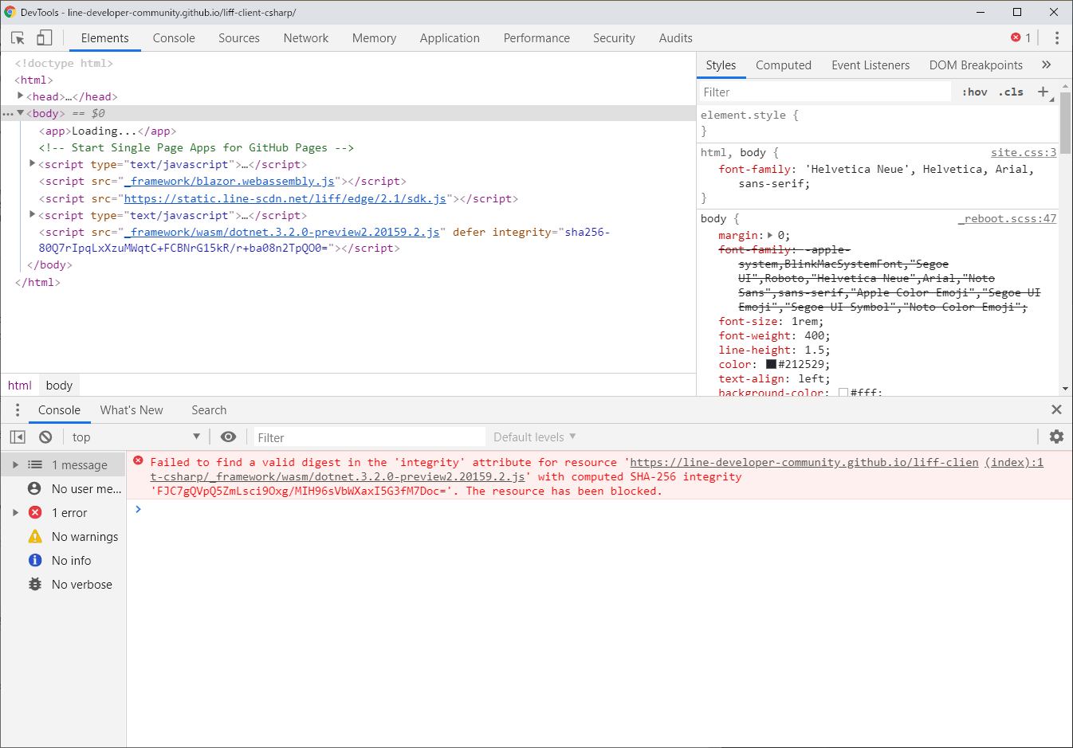
Task: Show more sidebar panes chevron
Action: pyautogui.click(x=1047, y=65)
